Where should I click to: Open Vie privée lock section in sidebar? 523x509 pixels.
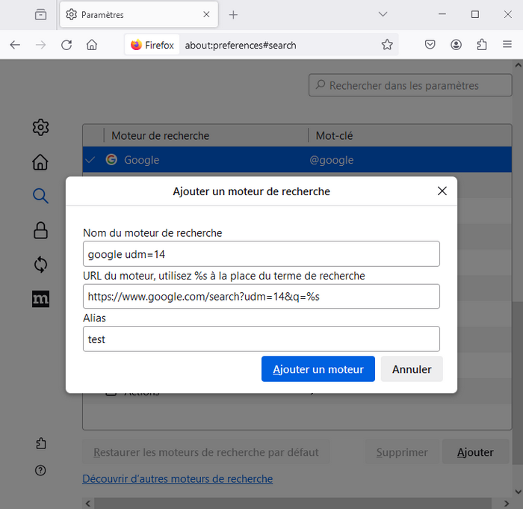pos(40,230)
